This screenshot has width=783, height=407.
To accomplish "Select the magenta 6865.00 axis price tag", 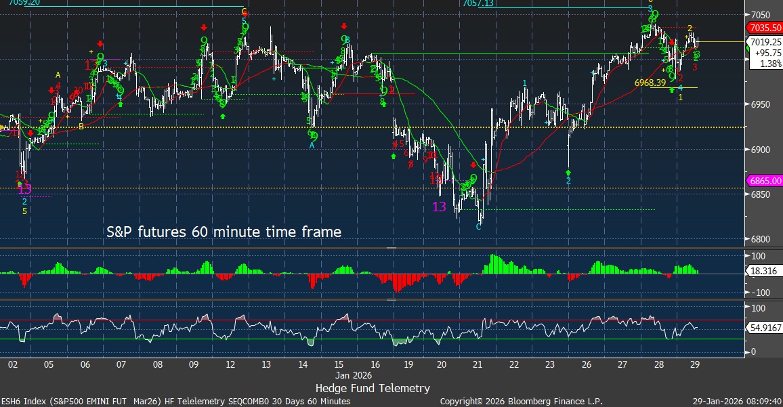I will (x=763, y=181).
